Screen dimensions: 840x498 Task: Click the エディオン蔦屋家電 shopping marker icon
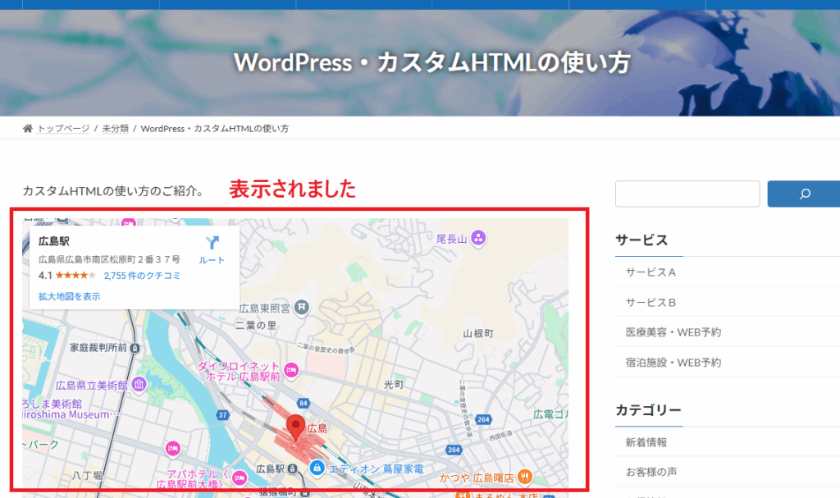[317, 468]
